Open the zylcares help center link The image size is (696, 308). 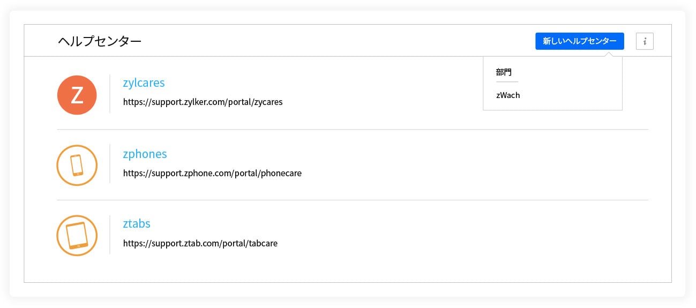point(144,83)
